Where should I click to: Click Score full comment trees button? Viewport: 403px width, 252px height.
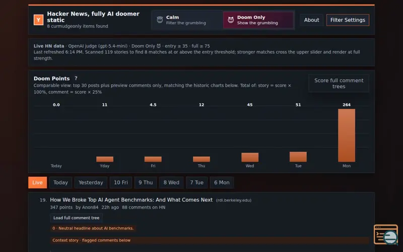339,83
